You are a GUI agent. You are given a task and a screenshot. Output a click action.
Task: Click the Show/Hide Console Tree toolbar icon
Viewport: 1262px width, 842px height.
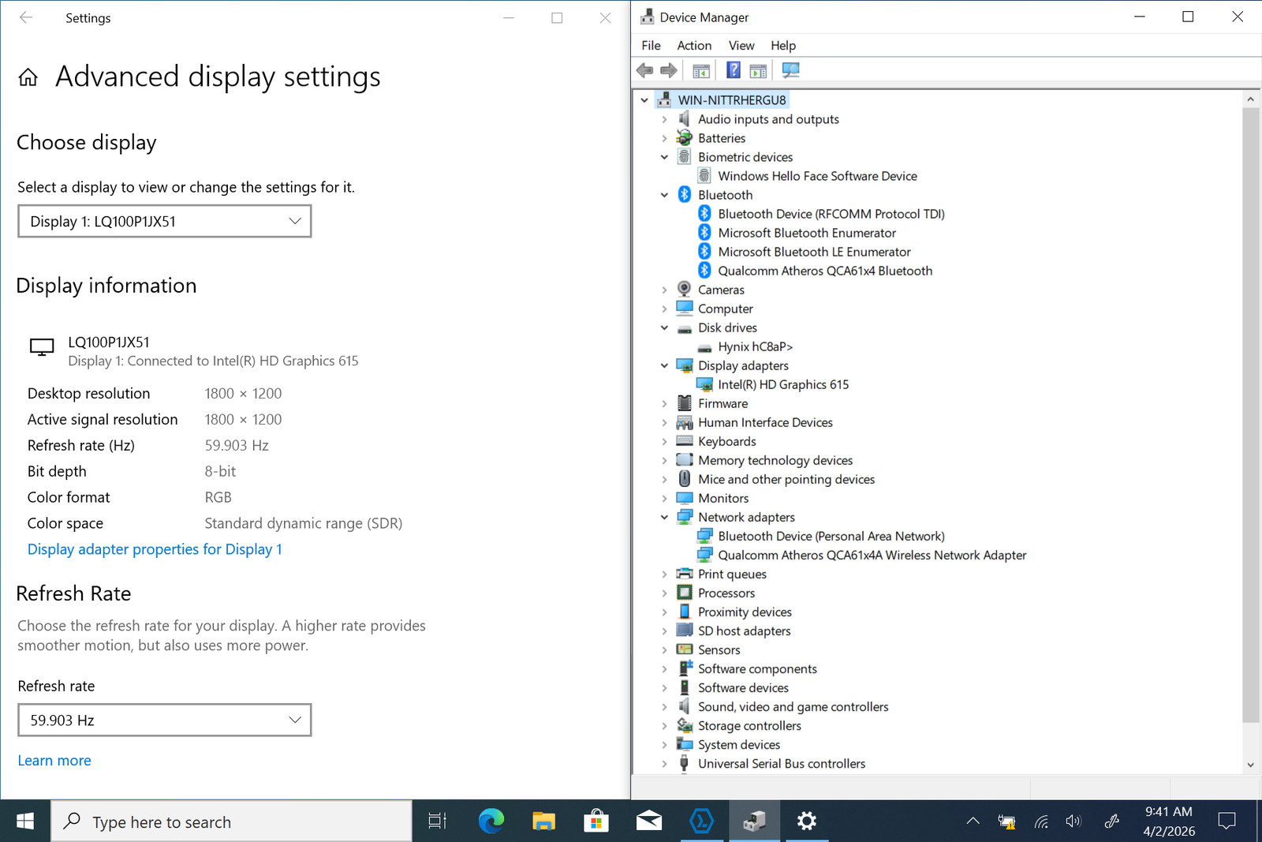701,71
